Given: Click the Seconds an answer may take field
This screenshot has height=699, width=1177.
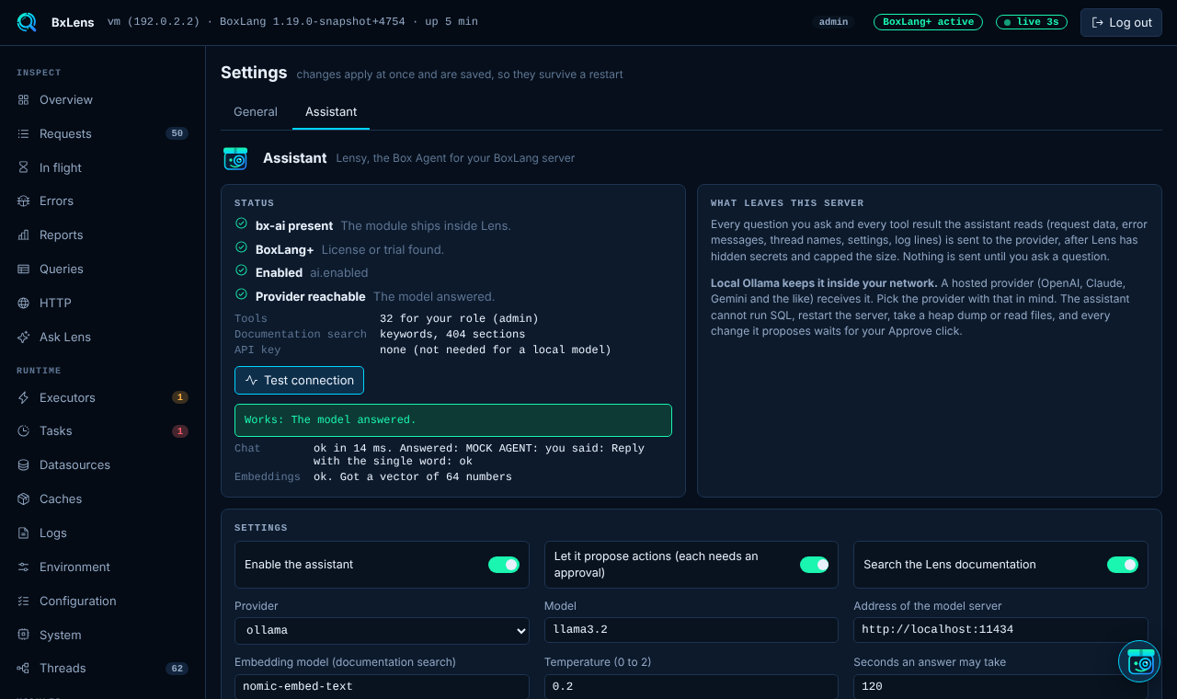Looking at the screenshot, I should (1000, 686).
